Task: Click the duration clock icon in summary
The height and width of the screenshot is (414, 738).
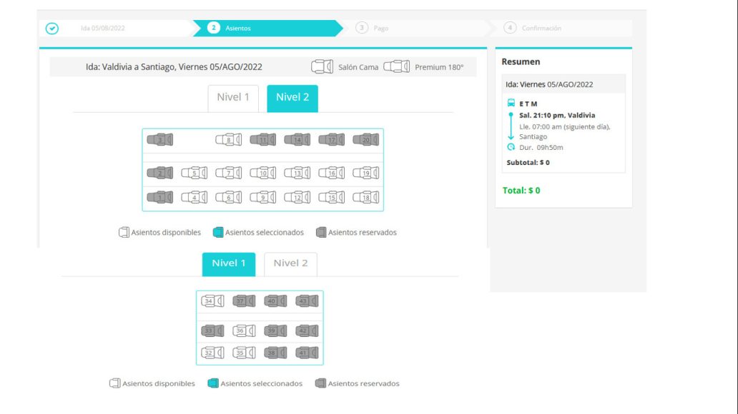Action: (x=511, y=147)
